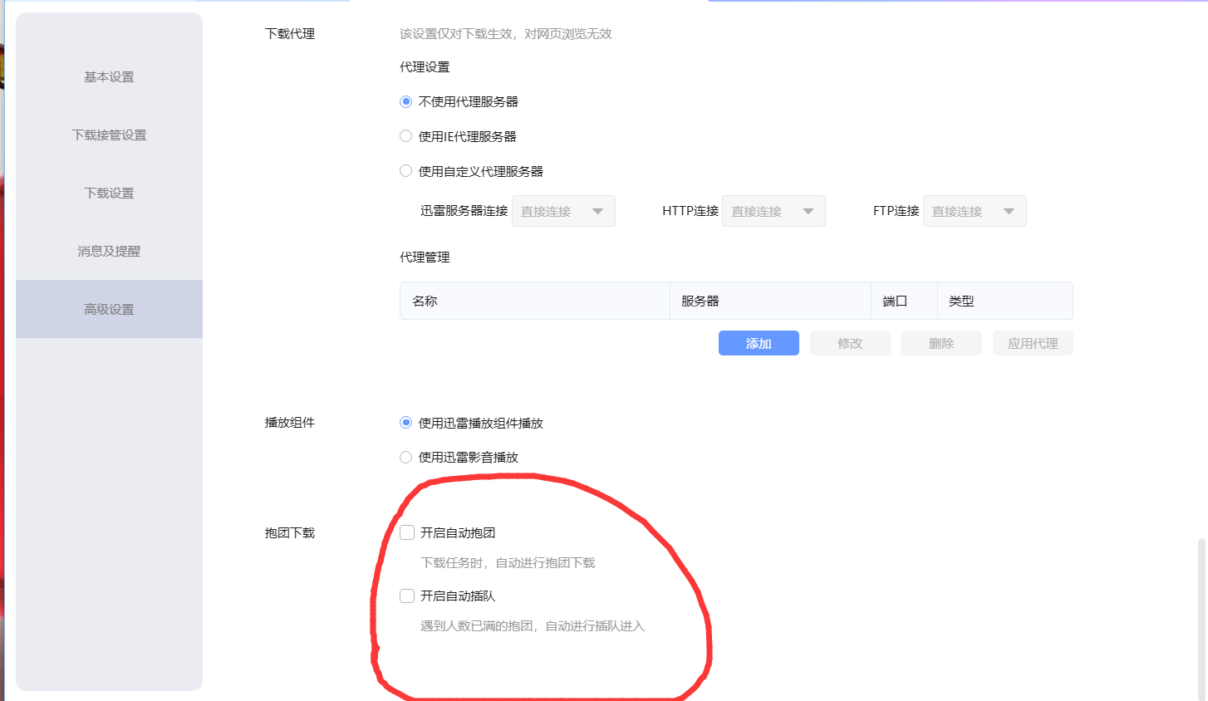This screenshot has height=701, width=1208.
Task: Open the 下载接管设置 section
Action: click(x=109, y=135)
